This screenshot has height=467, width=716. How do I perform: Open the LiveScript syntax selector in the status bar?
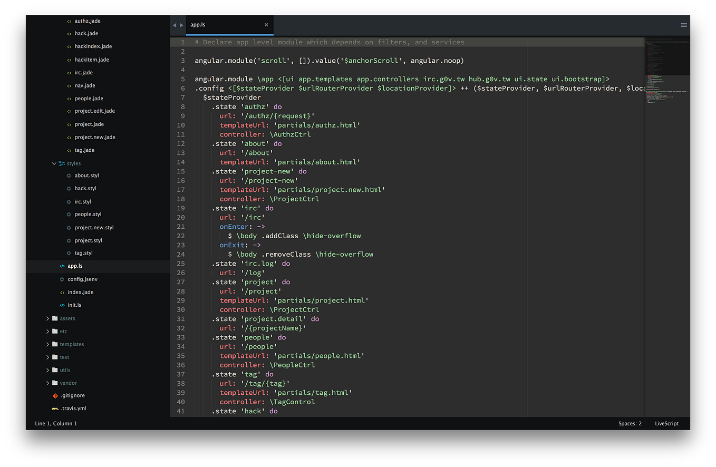[x=666, y=423]
